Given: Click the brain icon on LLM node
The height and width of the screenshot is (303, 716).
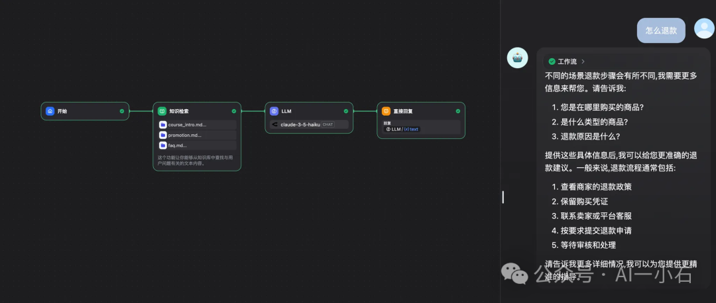Looking at the screenshot, I should [x=274, y=111].
